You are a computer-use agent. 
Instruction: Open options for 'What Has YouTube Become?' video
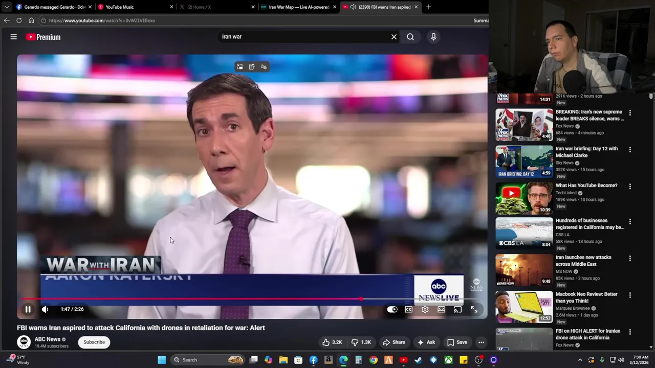[630, 186]
